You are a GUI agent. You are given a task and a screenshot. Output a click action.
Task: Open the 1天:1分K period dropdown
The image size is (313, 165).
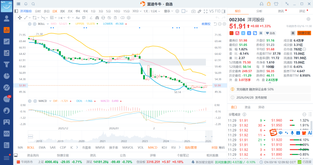pos(152,11)
